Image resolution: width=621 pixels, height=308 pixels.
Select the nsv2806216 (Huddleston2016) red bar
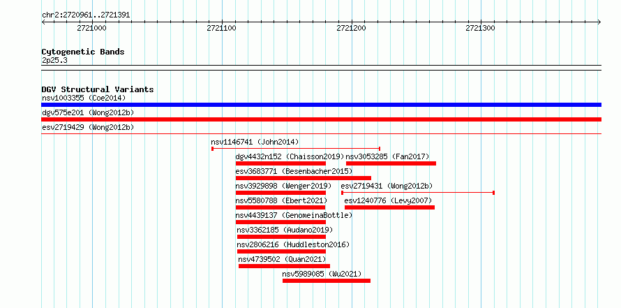point(282,251)
